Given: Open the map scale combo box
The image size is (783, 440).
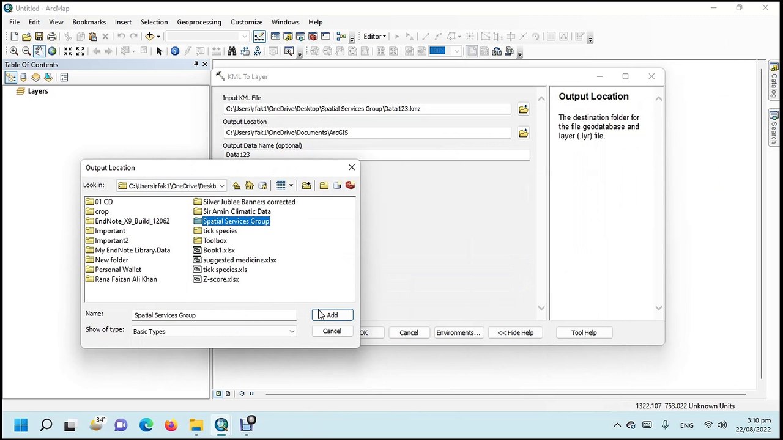Looking at the screenshot, I should tap(208, 37).
